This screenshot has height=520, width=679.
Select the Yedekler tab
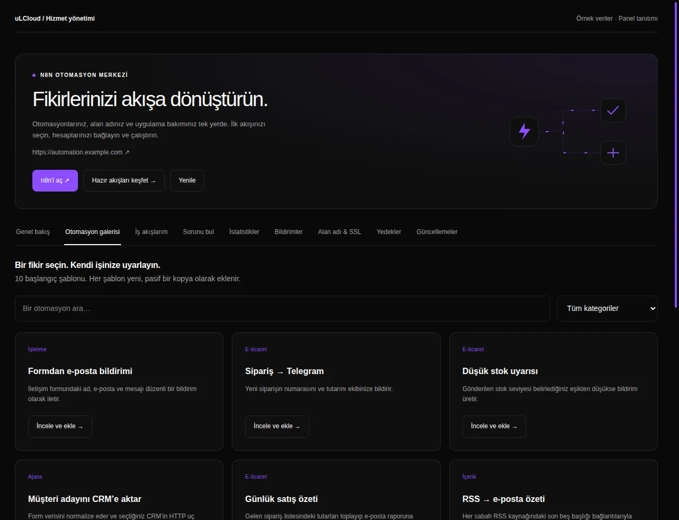(389, 232)
